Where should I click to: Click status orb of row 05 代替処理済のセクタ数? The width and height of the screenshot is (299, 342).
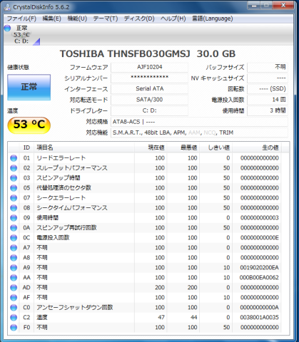14,188
